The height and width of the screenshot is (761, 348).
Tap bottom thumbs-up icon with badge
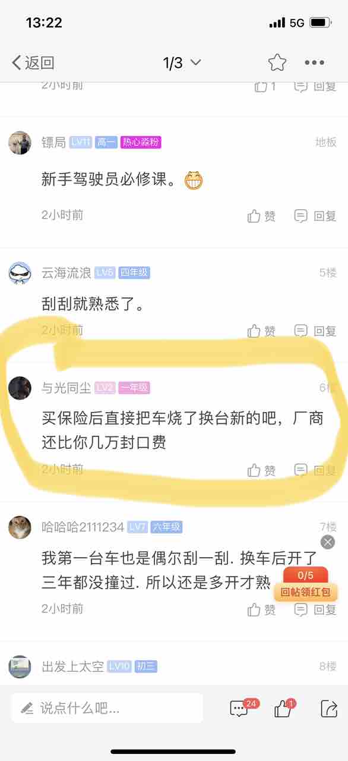click(284, 707)
